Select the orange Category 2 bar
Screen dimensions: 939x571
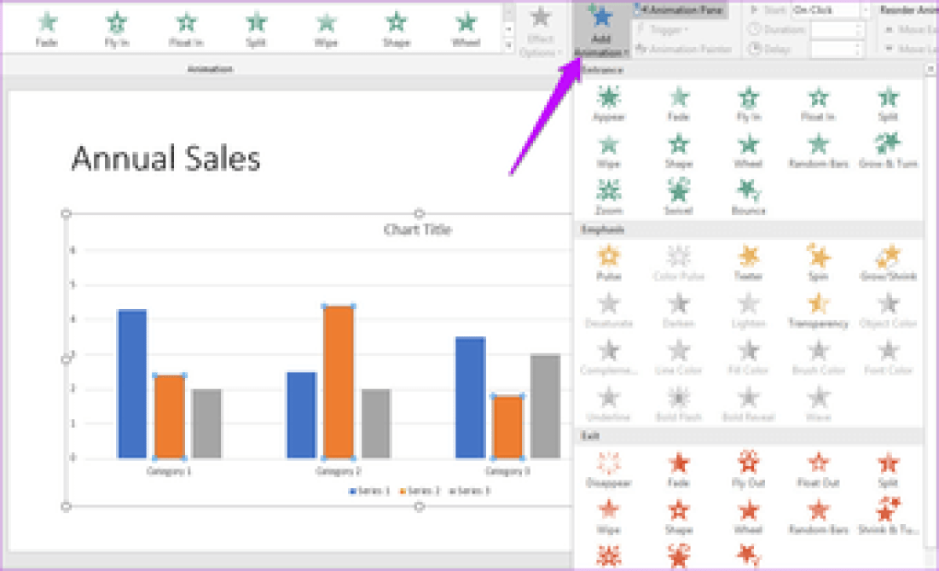pos(338,381)
